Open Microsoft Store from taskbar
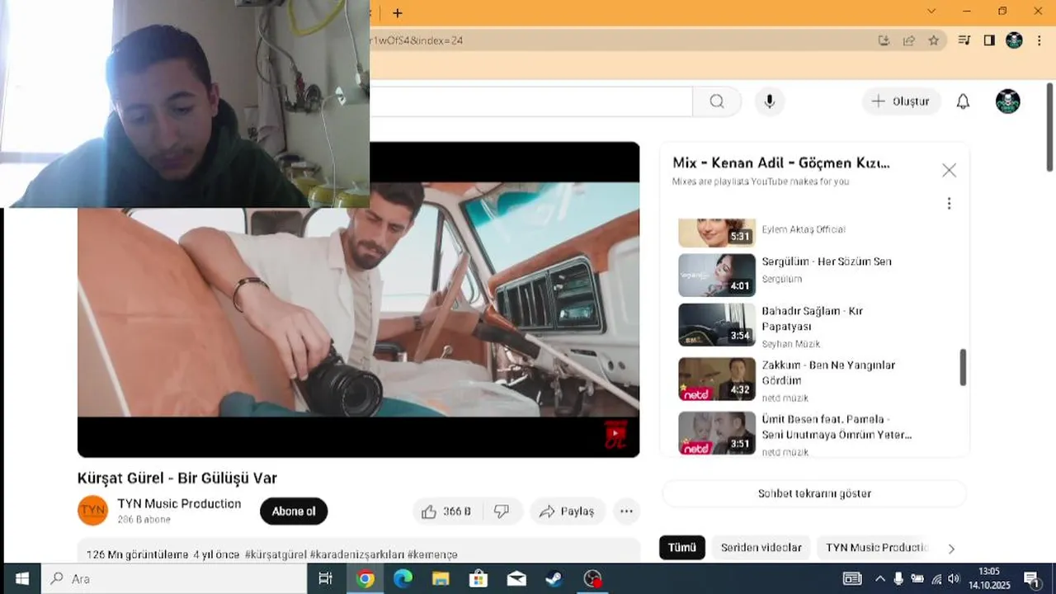This screenshot has width=1056, height=594. (x=478, y=579)
